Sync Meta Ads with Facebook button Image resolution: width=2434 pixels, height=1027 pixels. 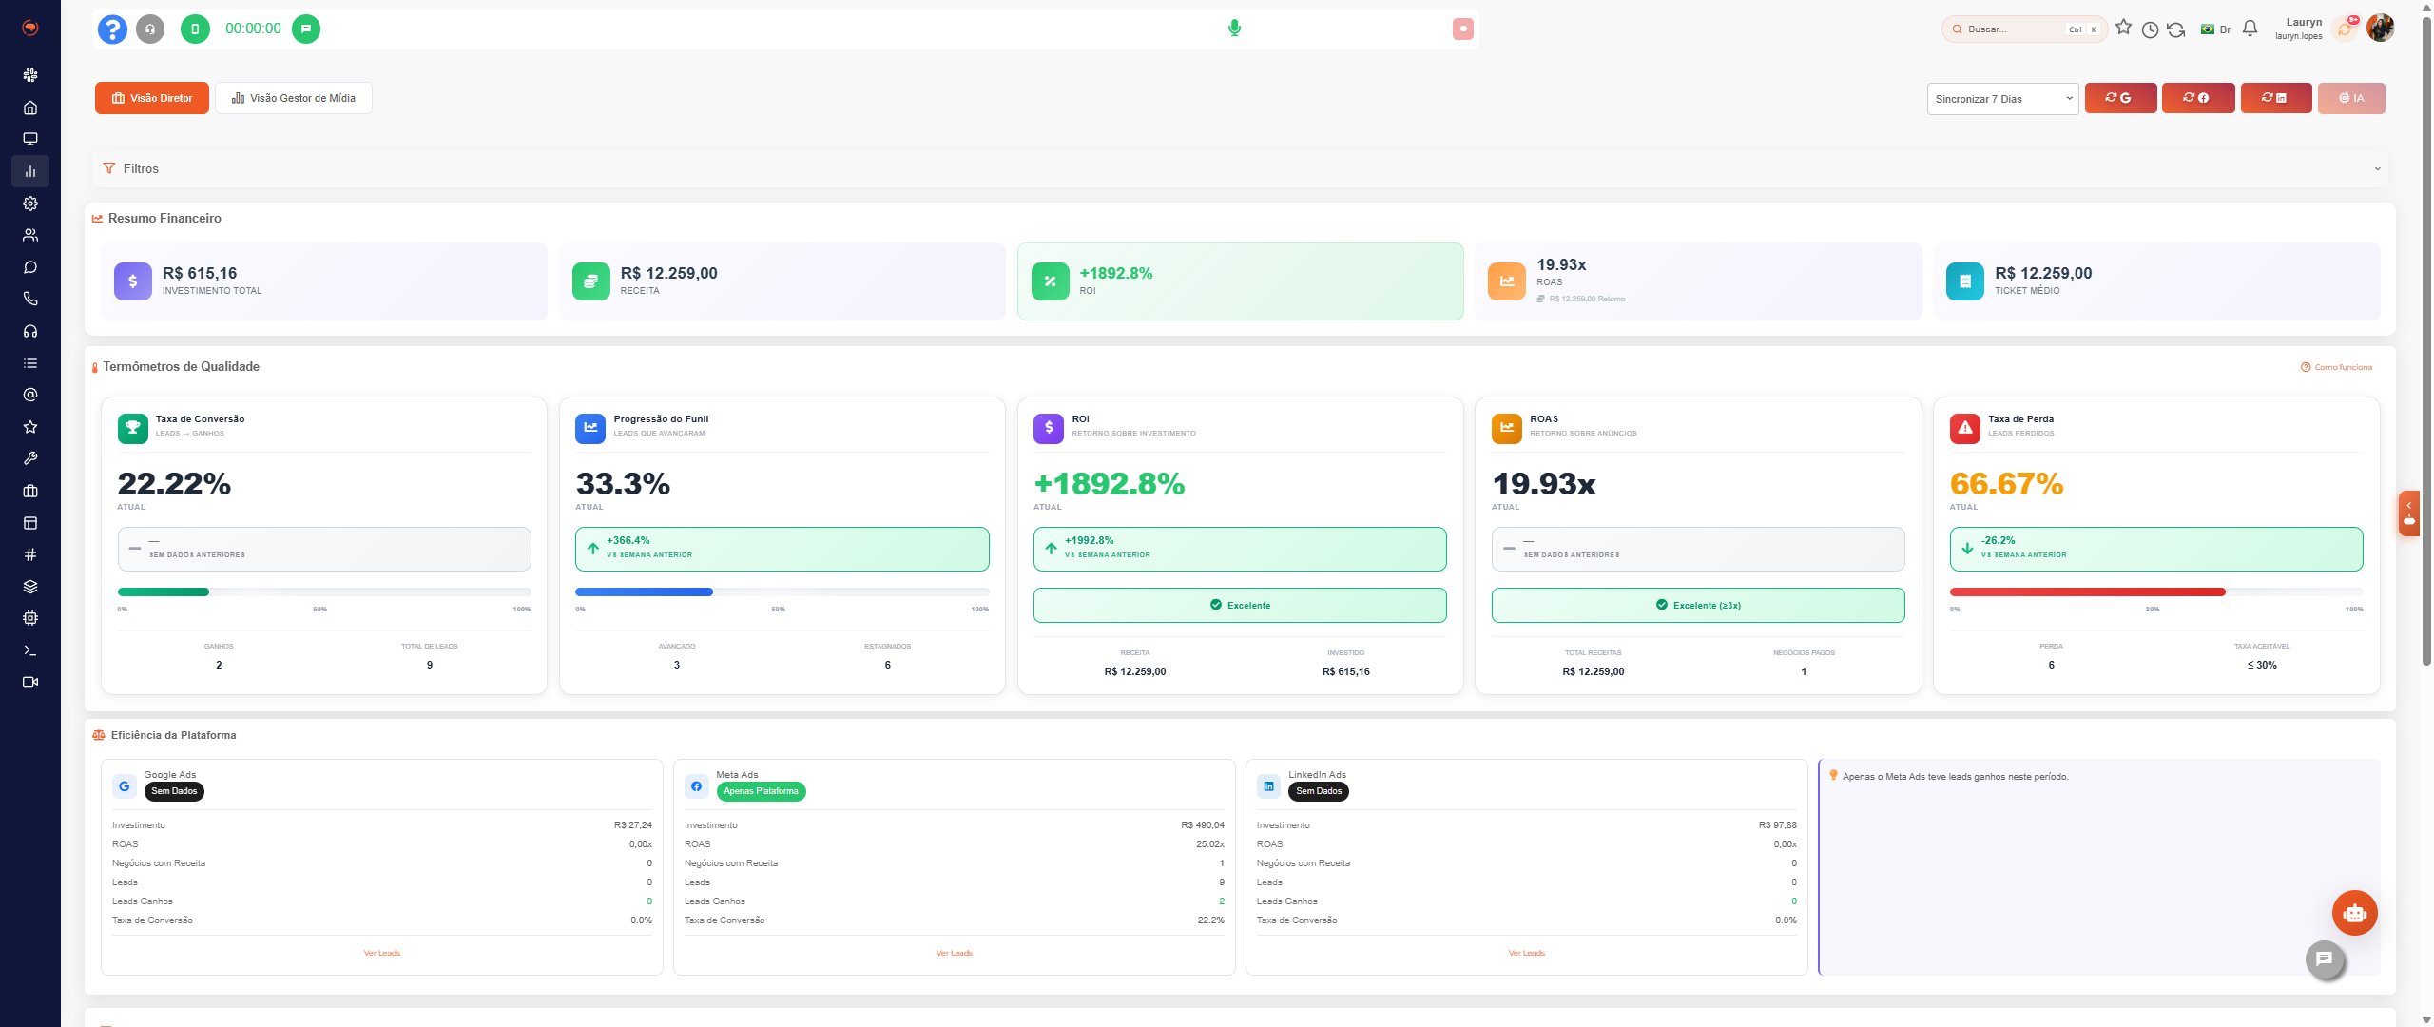pyautogui.click(x=2198, y=98)
